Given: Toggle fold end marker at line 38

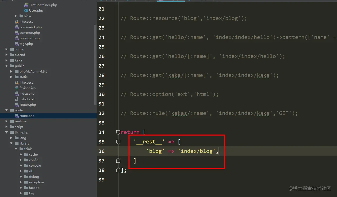Looking at the screenshot, I should [118, 170].
